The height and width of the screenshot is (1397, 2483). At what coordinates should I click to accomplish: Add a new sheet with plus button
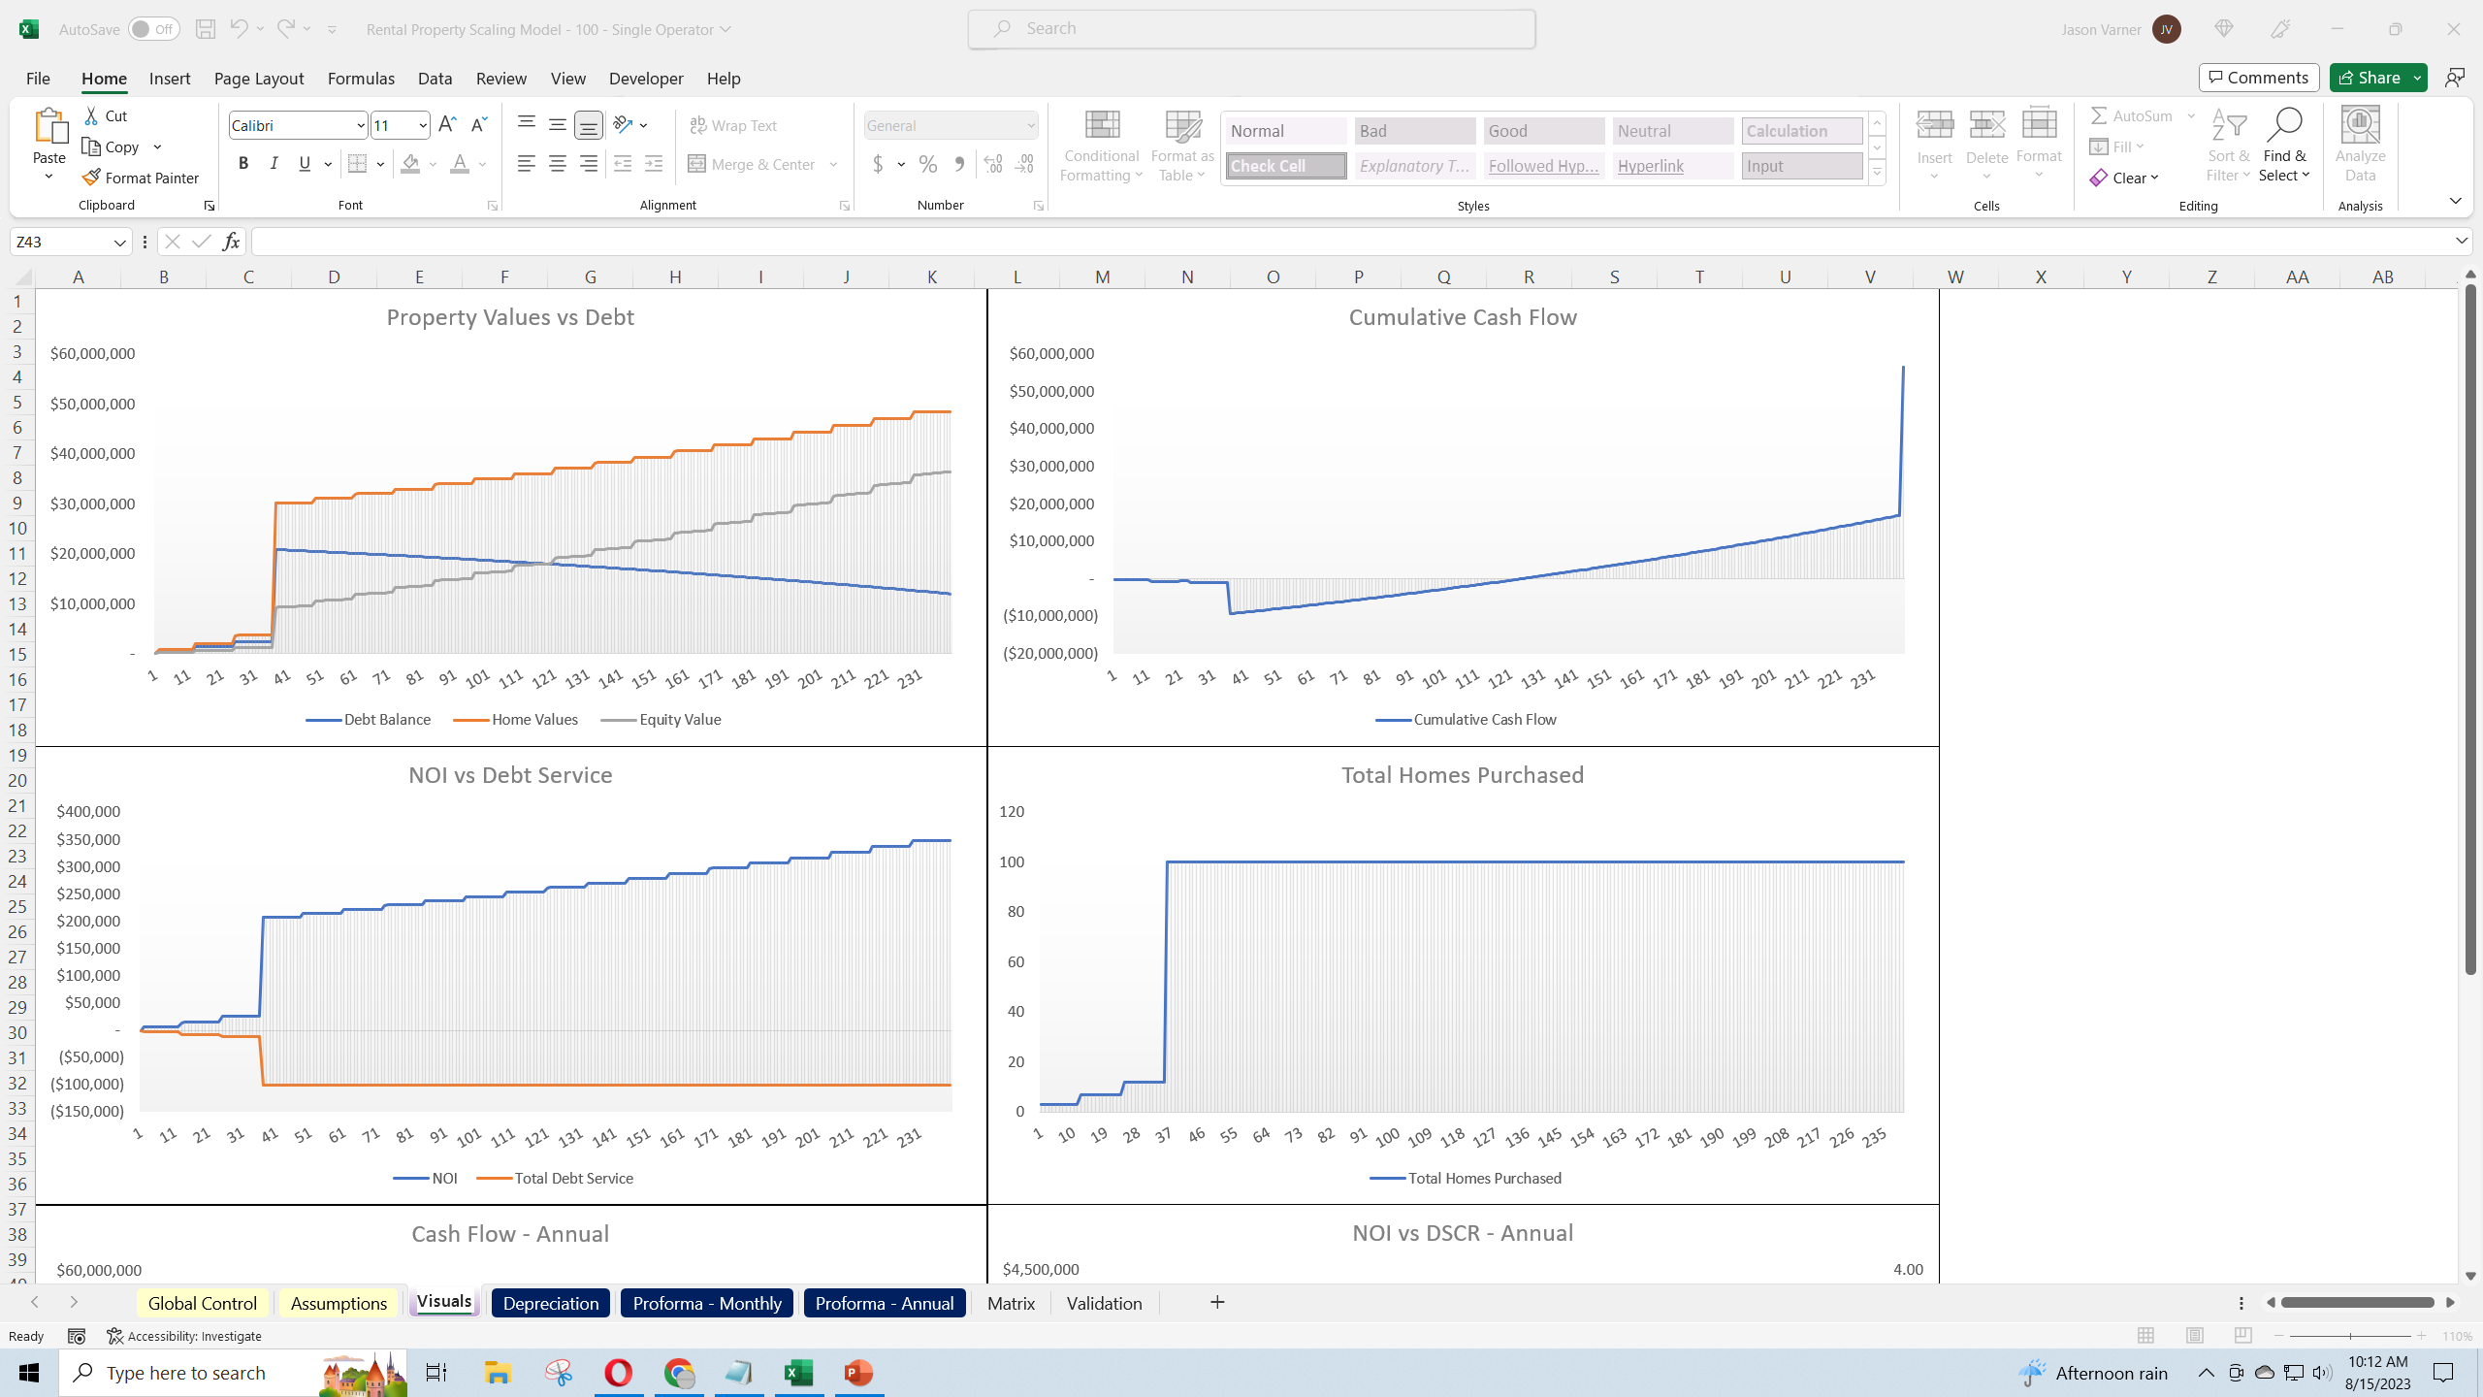tap(1217, 1303)
